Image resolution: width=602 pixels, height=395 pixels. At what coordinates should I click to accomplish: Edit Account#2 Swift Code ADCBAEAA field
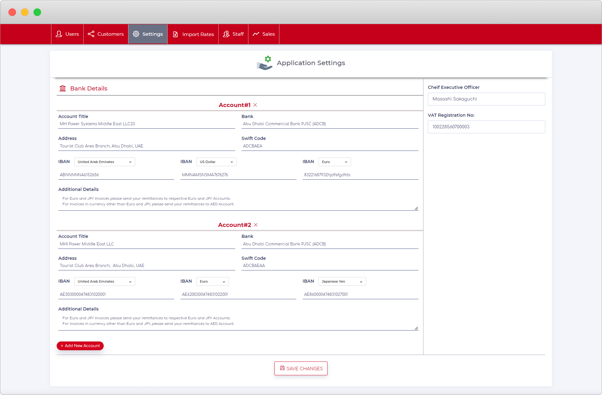click(330, 266)
